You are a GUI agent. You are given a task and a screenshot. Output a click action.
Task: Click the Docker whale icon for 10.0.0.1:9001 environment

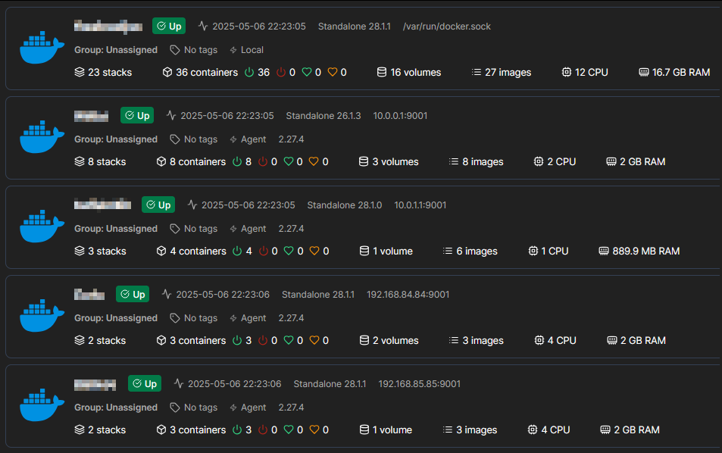42,136
